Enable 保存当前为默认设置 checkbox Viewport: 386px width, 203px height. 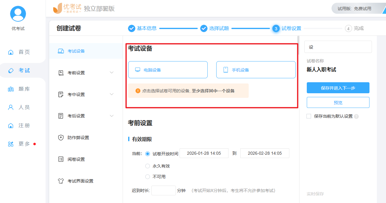tap(309, 116)
